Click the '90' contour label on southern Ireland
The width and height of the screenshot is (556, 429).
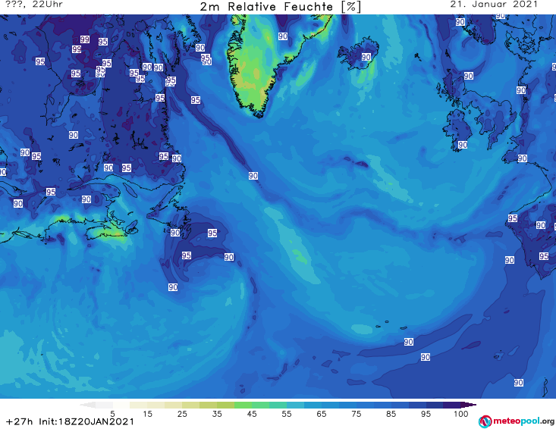coord(463,145)
